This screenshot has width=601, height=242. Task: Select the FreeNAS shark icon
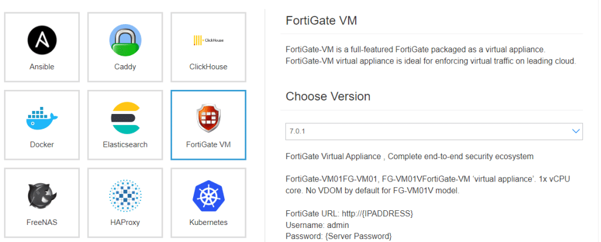(42, 196)
